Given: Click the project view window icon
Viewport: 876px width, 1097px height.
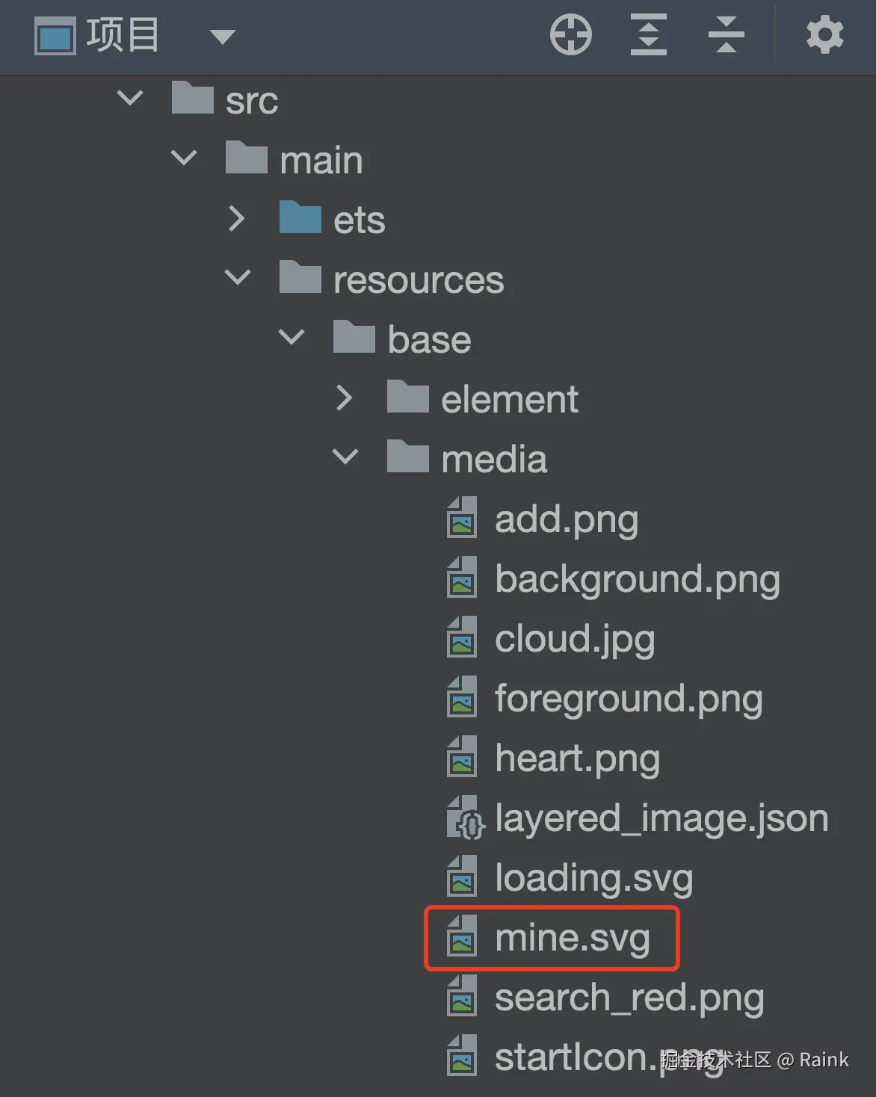Looking at the screenshot, I should pos(55,36).
